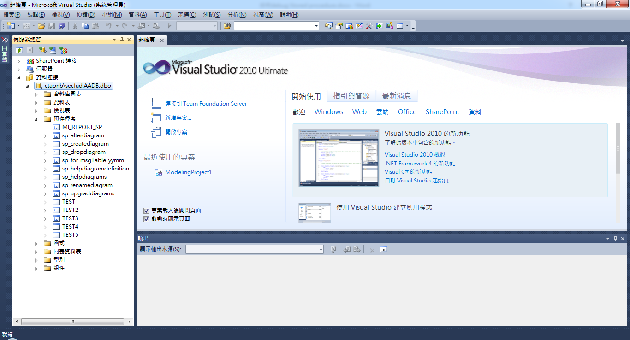
Task: Select the Undo toolbar icon
Action: click(x=109, y=25)
